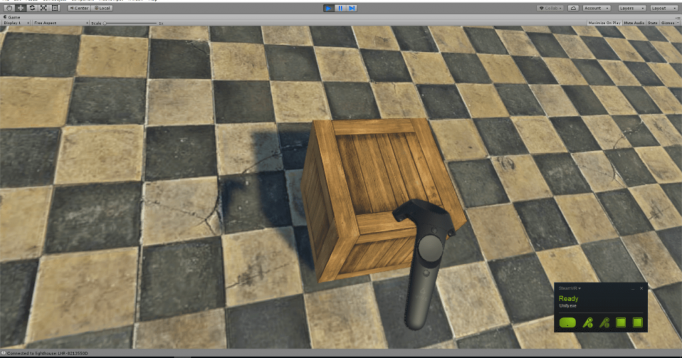The width and height of the screenshot is (682, 358).
Task: Open the Layers dropdown
Action: click(631, 8)
